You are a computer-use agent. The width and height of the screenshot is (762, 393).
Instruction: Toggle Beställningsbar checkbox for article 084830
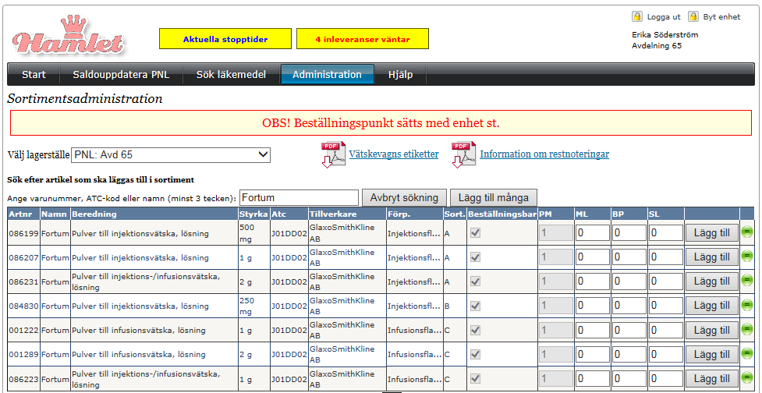(476, 306)
